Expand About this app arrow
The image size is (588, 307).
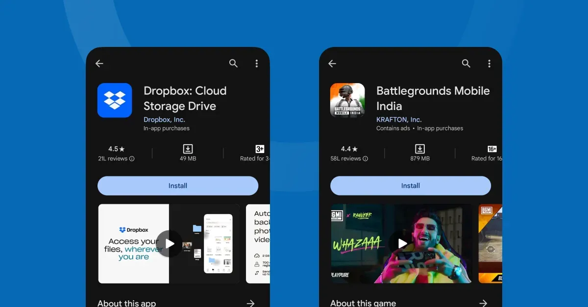250,303
